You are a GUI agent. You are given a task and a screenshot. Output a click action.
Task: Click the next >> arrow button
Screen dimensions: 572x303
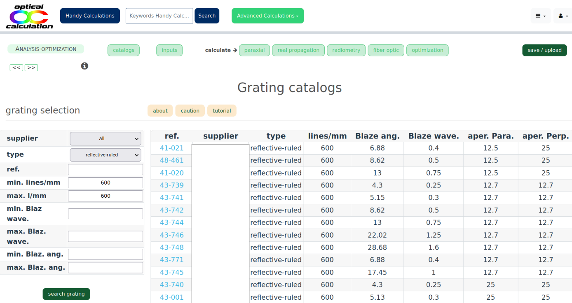coord(31,68)
